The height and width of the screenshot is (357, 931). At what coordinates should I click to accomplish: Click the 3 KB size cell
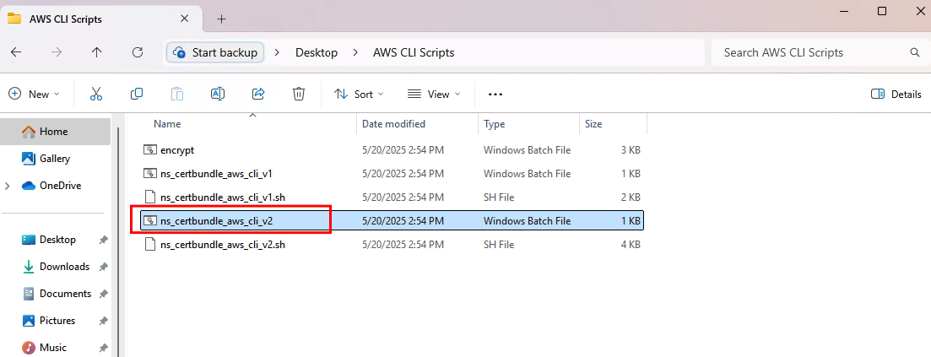tap(631, 150)
